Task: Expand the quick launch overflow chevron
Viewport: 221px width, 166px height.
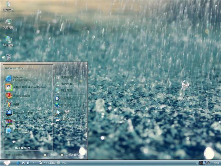Action: coord(34,163)
